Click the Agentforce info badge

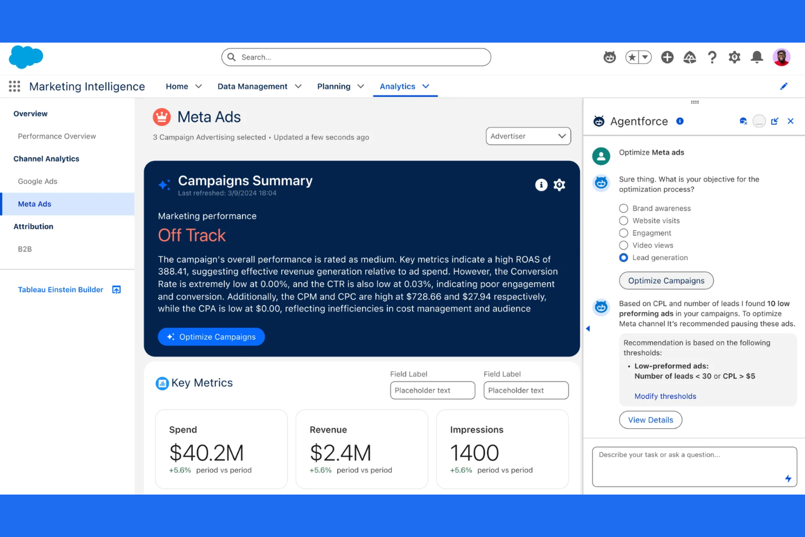point(680,121)
